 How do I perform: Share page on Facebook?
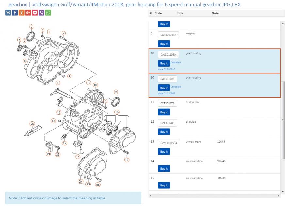(x=15, y=13)
